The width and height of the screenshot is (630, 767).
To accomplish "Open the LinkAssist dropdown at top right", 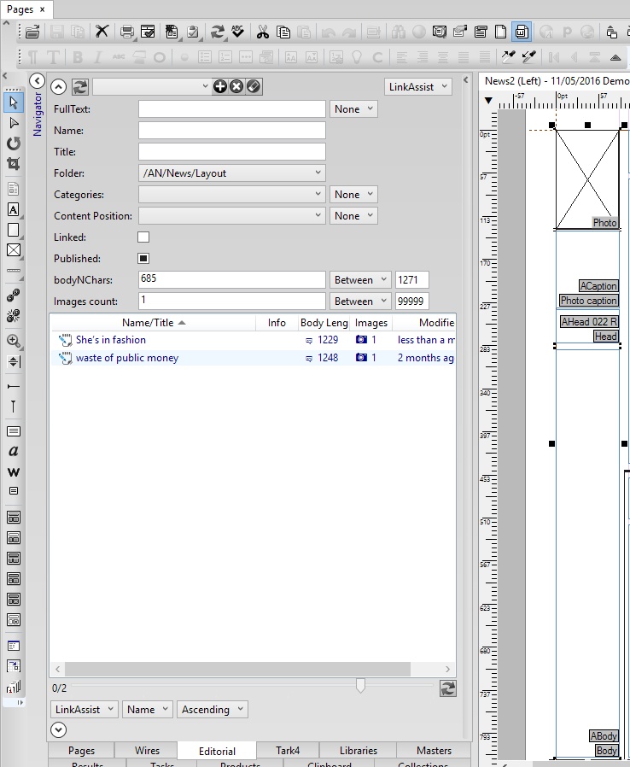I will (418, 87).
